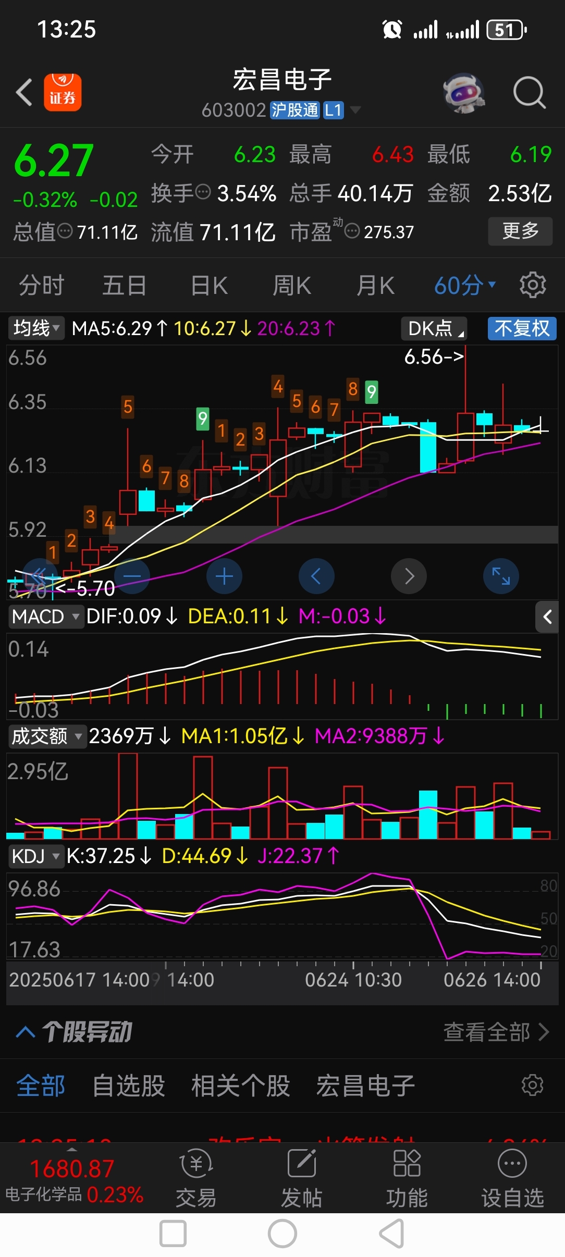Open the 交易 trade icon
Image resolution: width=565 pixels, height=1257 pixels.
click(x=196, y=1179)
